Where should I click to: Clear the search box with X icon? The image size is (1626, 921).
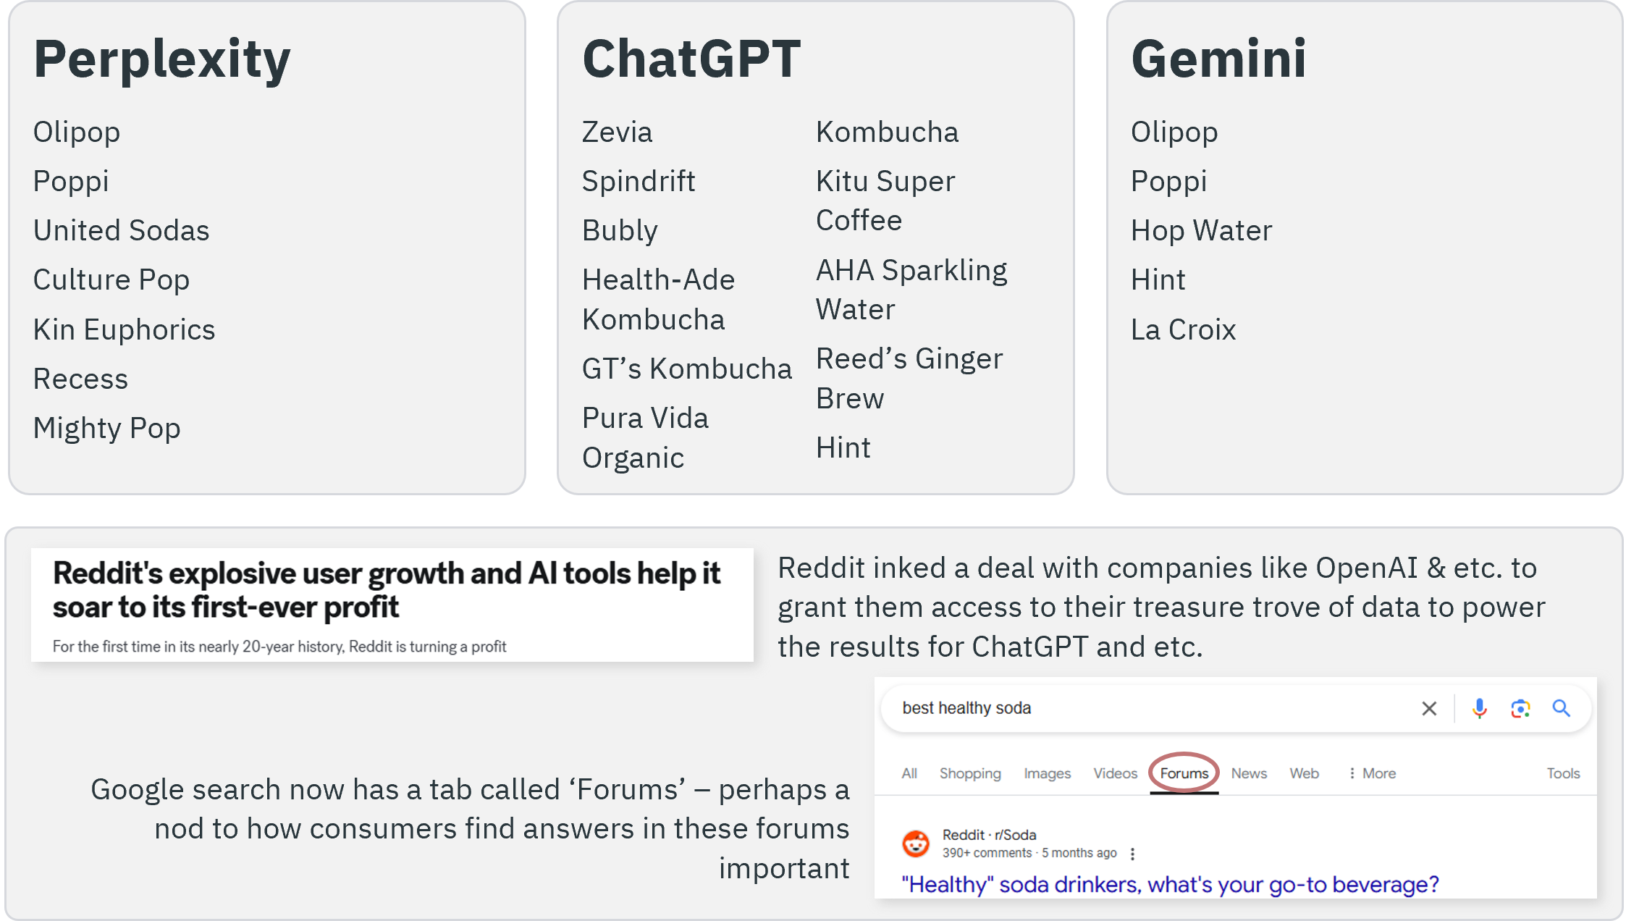point(1429,708)
